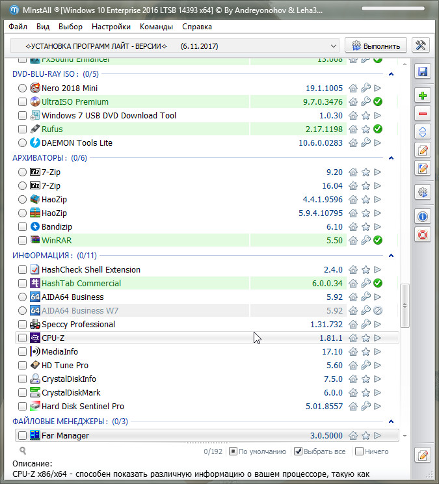Click the home icon for Nero 2018 Mini
The width and height of the screenshot is (439, 484).
coord(353,88)
